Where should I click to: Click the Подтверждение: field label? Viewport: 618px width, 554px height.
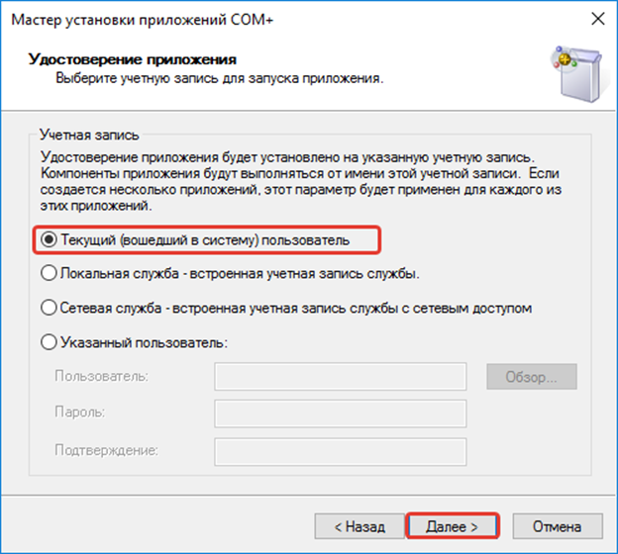106,450
